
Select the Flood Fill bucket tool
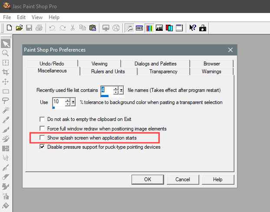(x=6, y=205)
